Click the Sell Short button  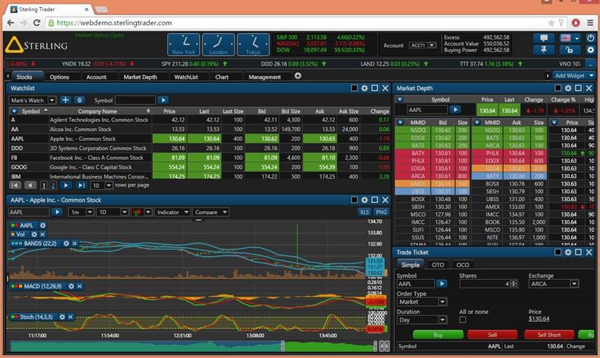tap(549, 335)
